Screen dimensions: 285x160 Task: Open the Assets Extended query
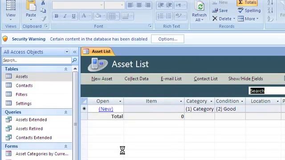point(37,120)
